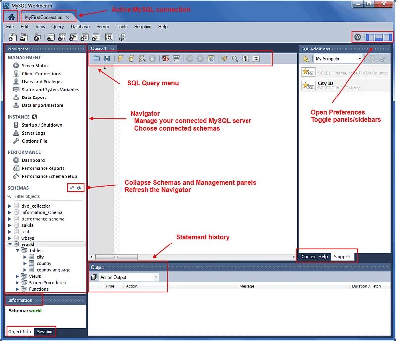Open an SQL script file from main toolbar
The image size is (396, 341).
click(24, 37)
